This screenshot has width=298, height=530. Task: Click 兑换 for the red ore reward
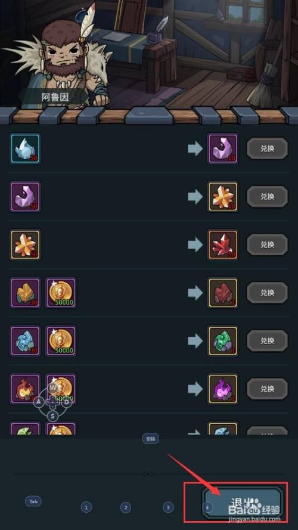click(267, 293)
